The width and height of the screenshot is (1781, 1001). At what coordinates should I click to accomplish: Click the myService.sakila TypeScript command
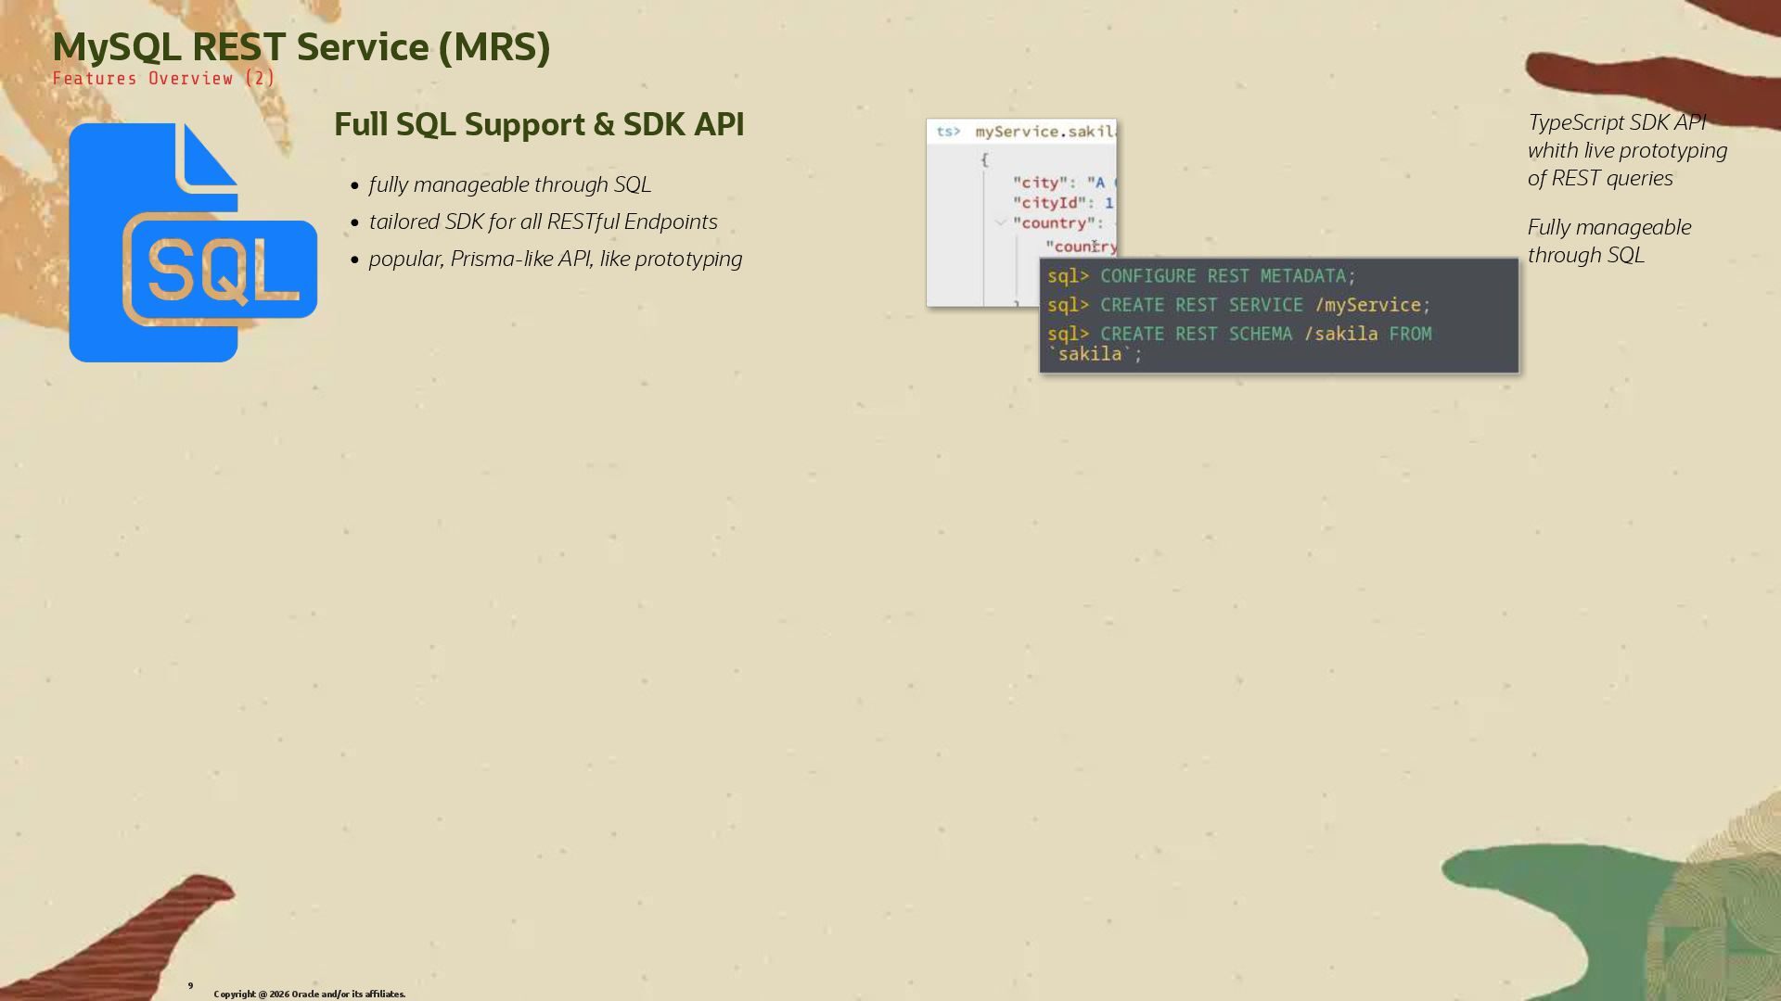[x=1044, y=132]
